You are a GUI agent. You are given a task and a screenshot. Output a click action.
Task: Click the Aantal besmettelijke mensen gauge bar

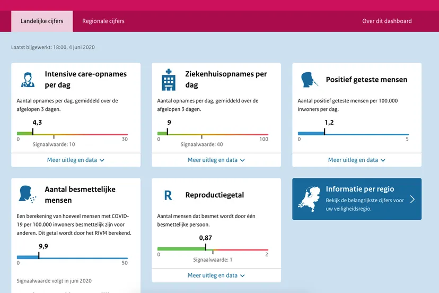pyautogui.click(x=72, y=258)
